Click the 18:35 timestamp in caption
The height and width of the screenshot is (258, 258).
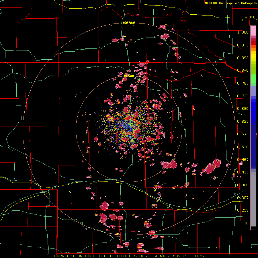pos(198,256)
